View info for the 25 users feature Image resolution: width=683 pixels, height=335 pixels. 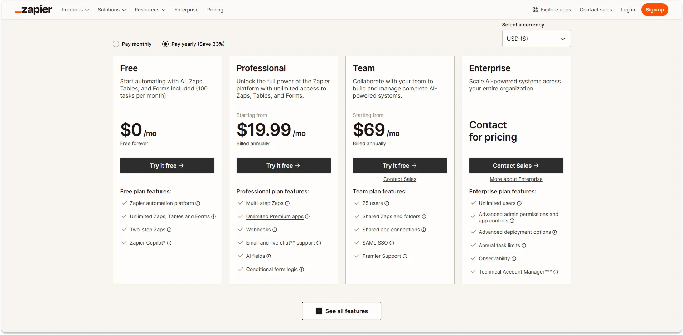tap(386, 203)
